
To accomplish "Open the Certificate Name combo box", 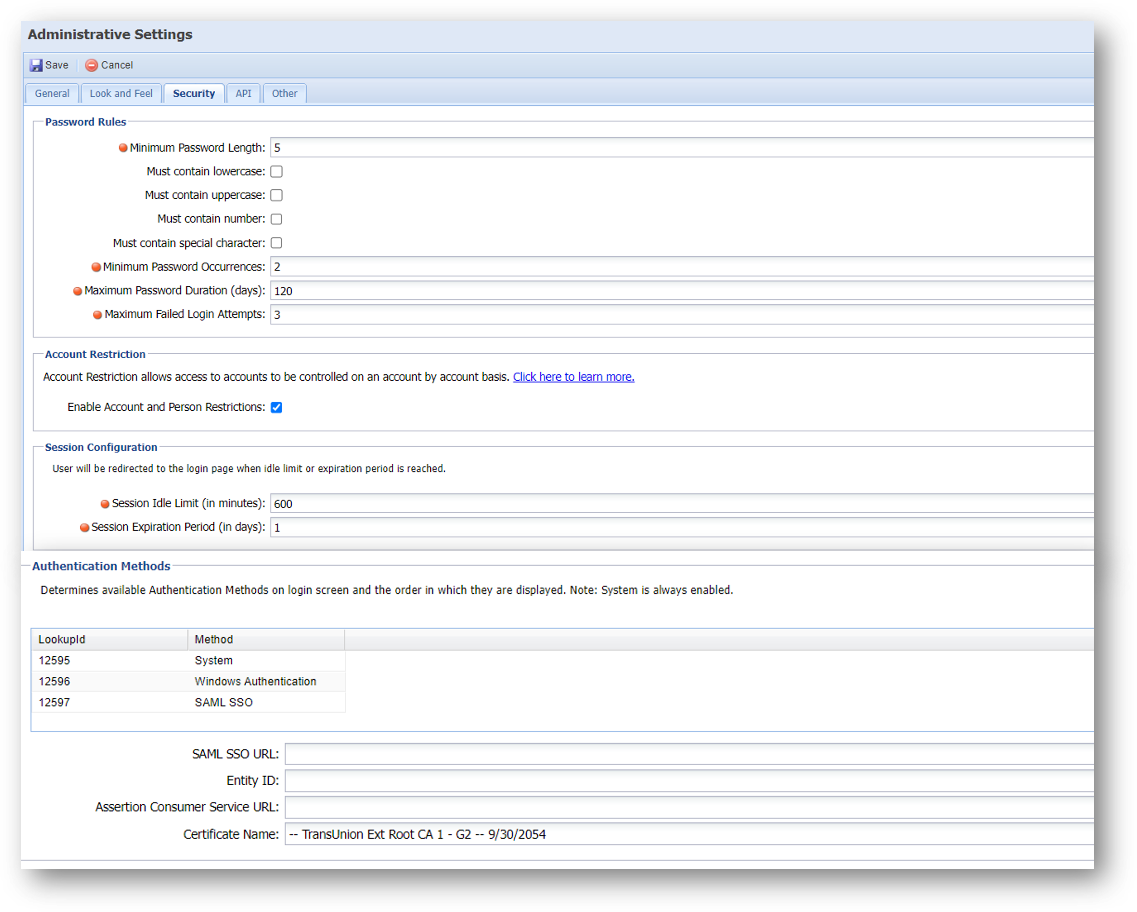I will pyautogui.click(x=689, y=834).
